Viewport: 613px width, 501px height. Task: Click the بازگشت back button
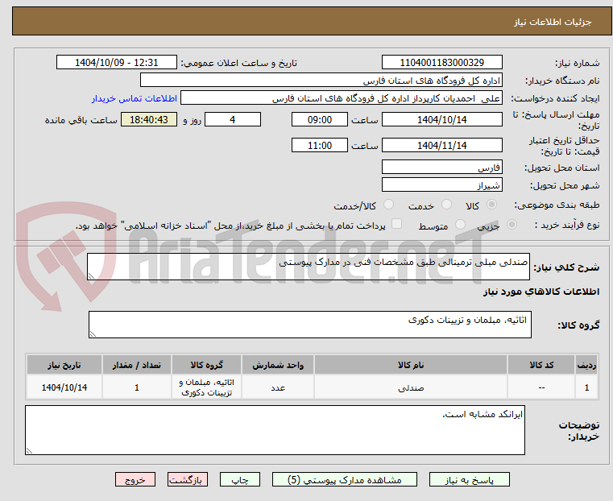click(x=188, y=479)
